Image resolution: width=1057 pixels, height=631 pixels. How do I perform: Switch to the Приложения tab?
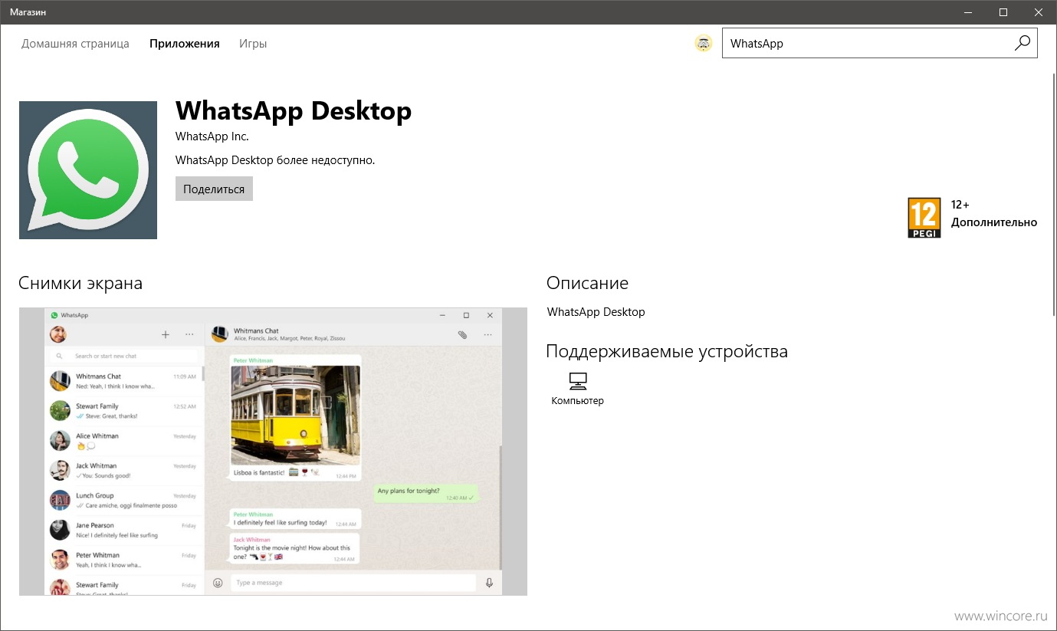click(x=185, y=44)
